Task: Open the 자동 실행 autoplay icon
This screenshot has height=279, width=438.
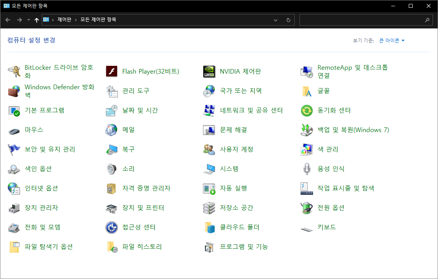Action: pyautogui.click(x=209, y=189)
